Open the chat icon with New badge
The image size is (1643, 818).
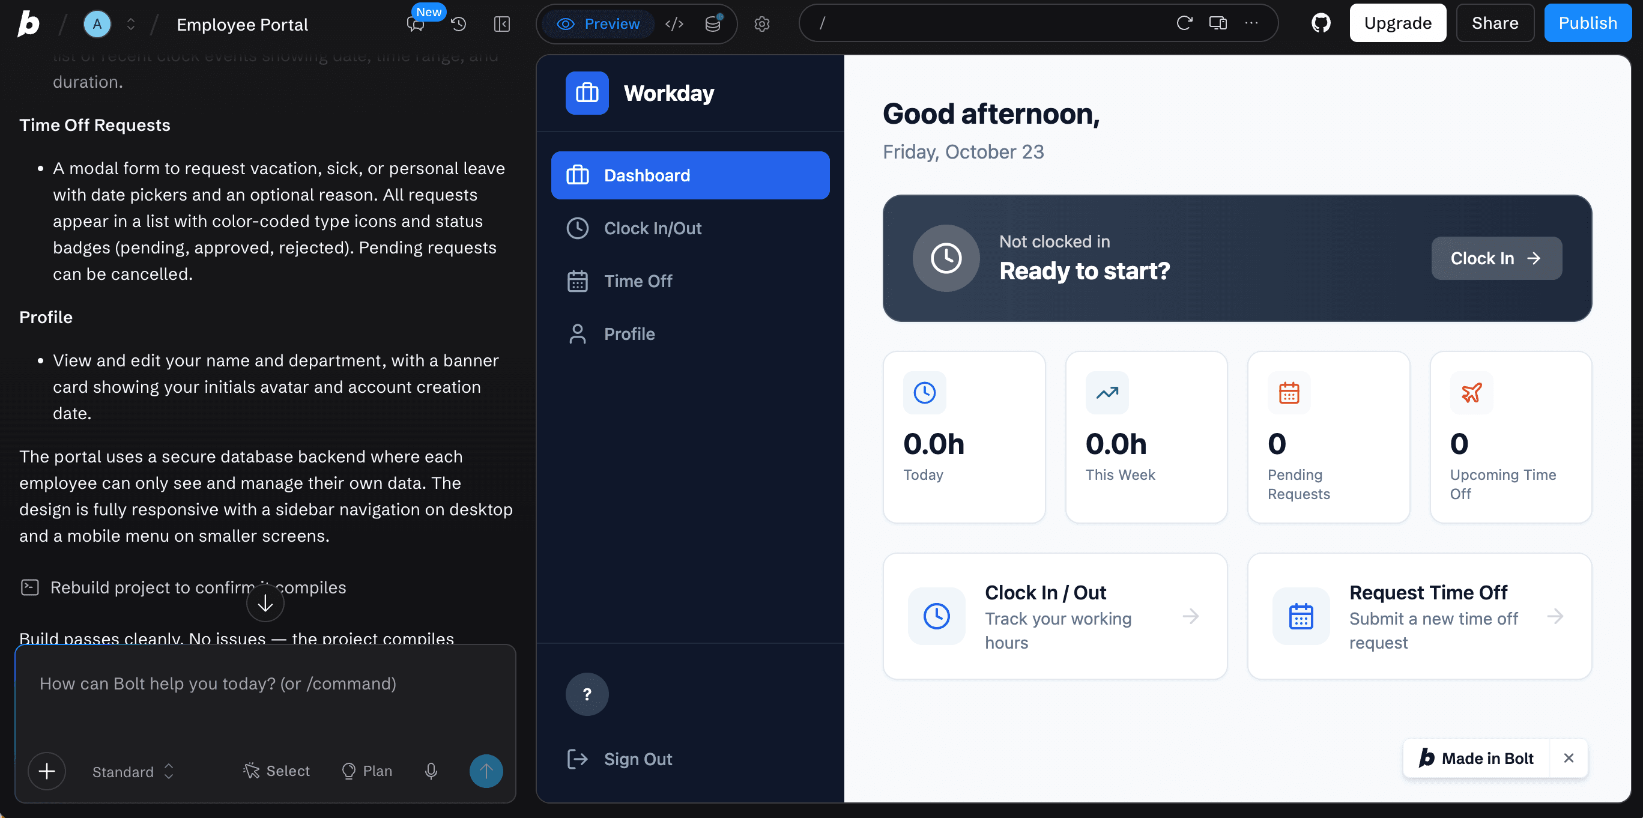416,24
